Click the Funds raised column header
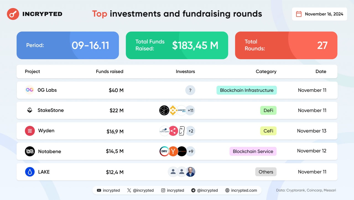The width and height of the screenshot is (354, 200). (x=110, y=71)
